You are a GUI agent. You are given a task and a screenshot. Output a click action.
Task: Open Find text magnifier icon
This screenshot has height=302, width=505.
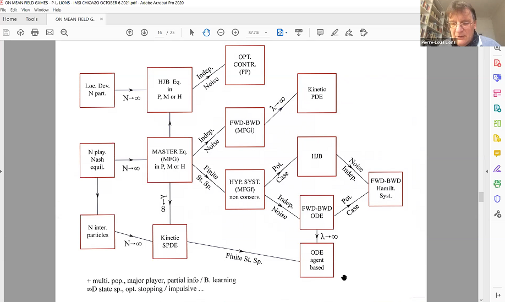tap(64, 32)
